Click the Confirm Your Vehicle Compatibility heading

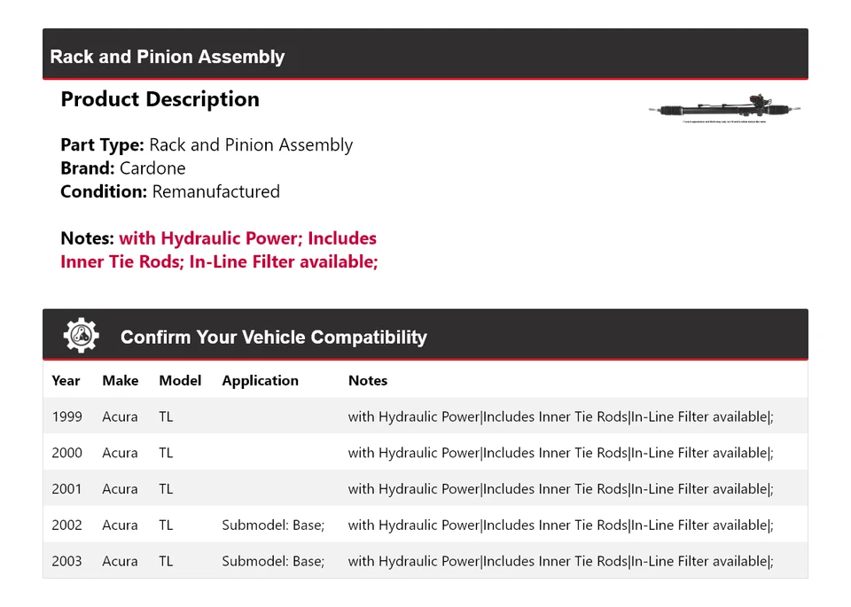click(x=273, y=337)
